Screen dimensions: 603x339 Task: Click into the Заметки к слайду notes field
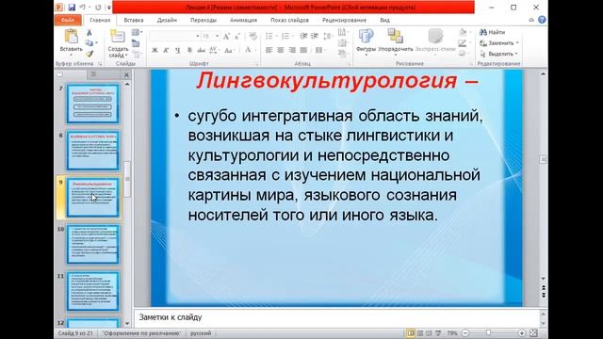336,318
